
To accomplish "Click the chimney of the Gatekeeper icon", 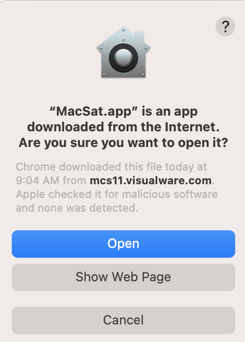I will click(140, 36).
